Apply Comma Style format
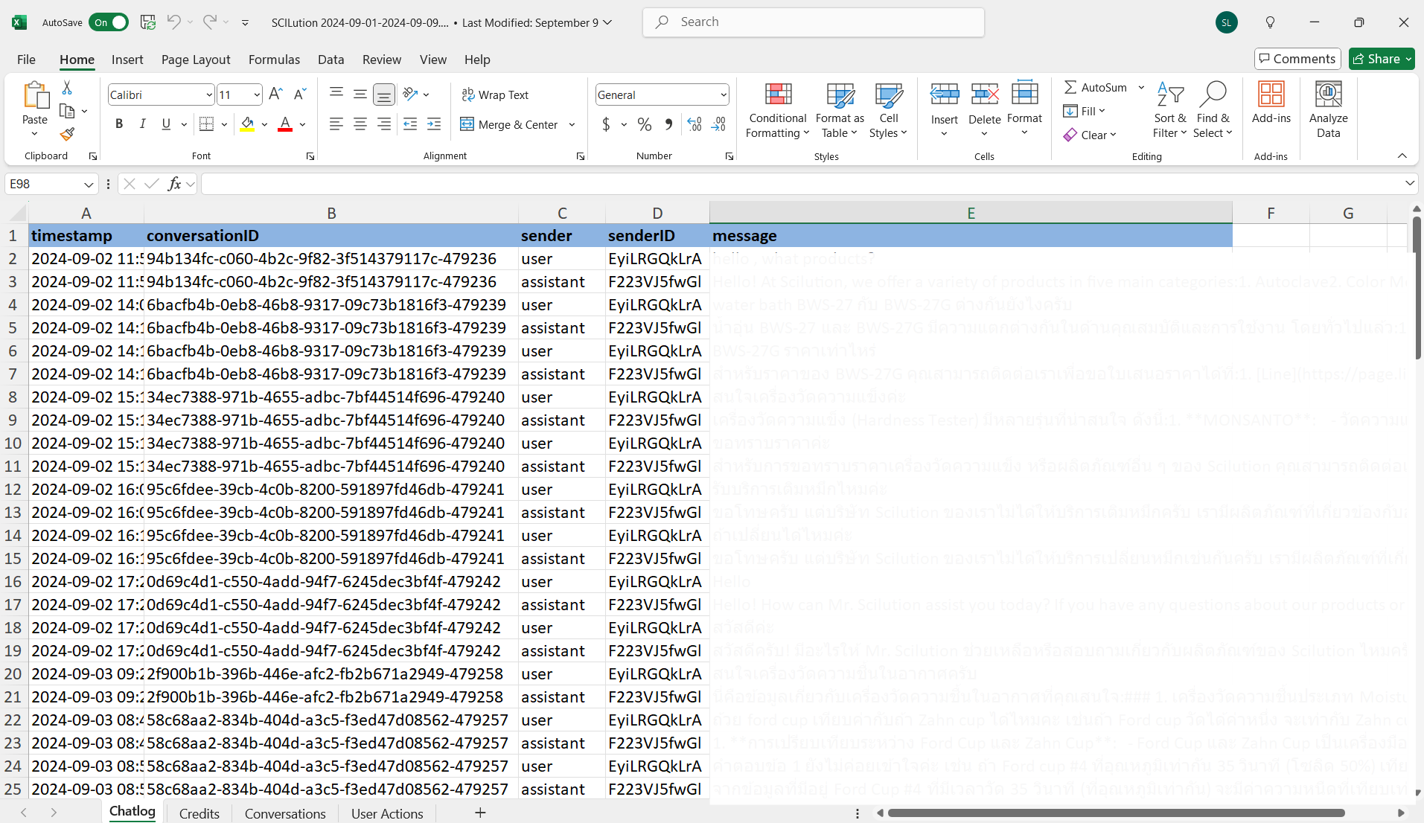Viewport: 1424px width, 823px height. point(668,124)
